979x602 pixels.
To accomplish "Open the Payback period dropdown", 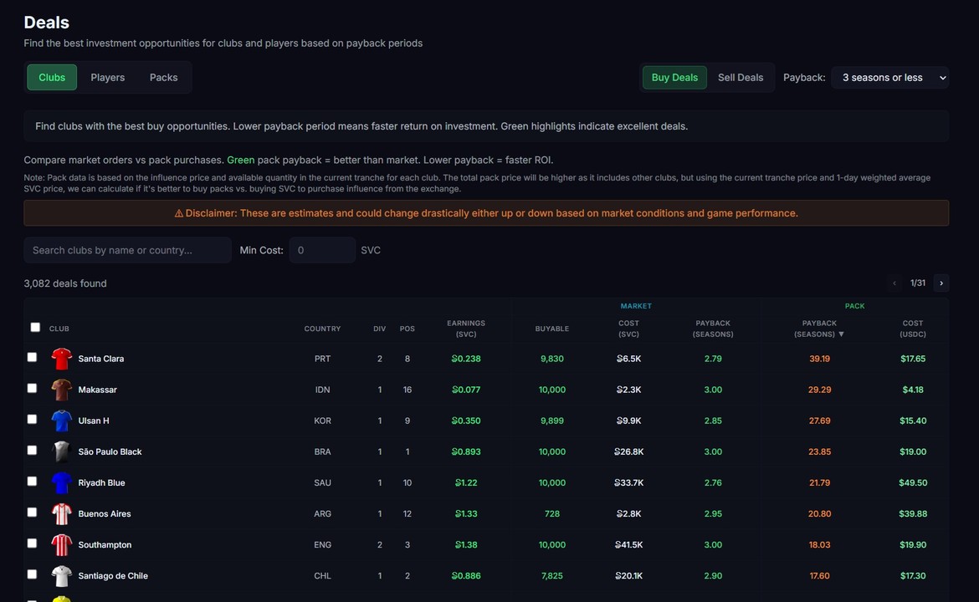I will tap(889, 77).
